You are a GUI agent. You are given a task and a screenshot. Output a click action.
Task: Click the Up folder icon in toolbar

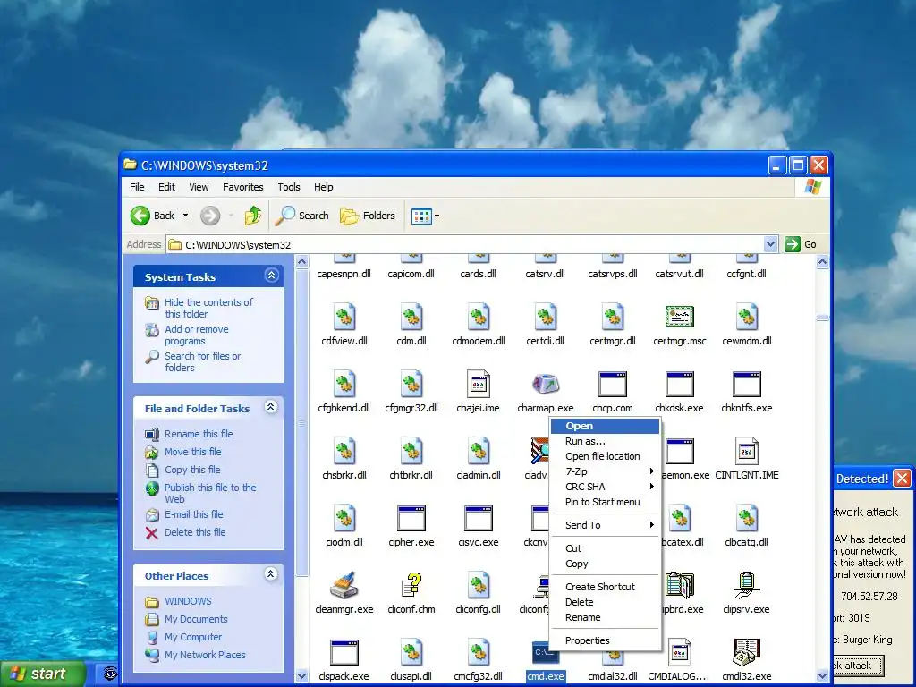pos(253,216)
